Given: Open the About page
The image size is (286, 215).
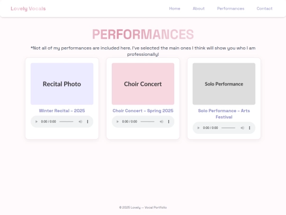Looking at the screenshot, I should [199, 8].
